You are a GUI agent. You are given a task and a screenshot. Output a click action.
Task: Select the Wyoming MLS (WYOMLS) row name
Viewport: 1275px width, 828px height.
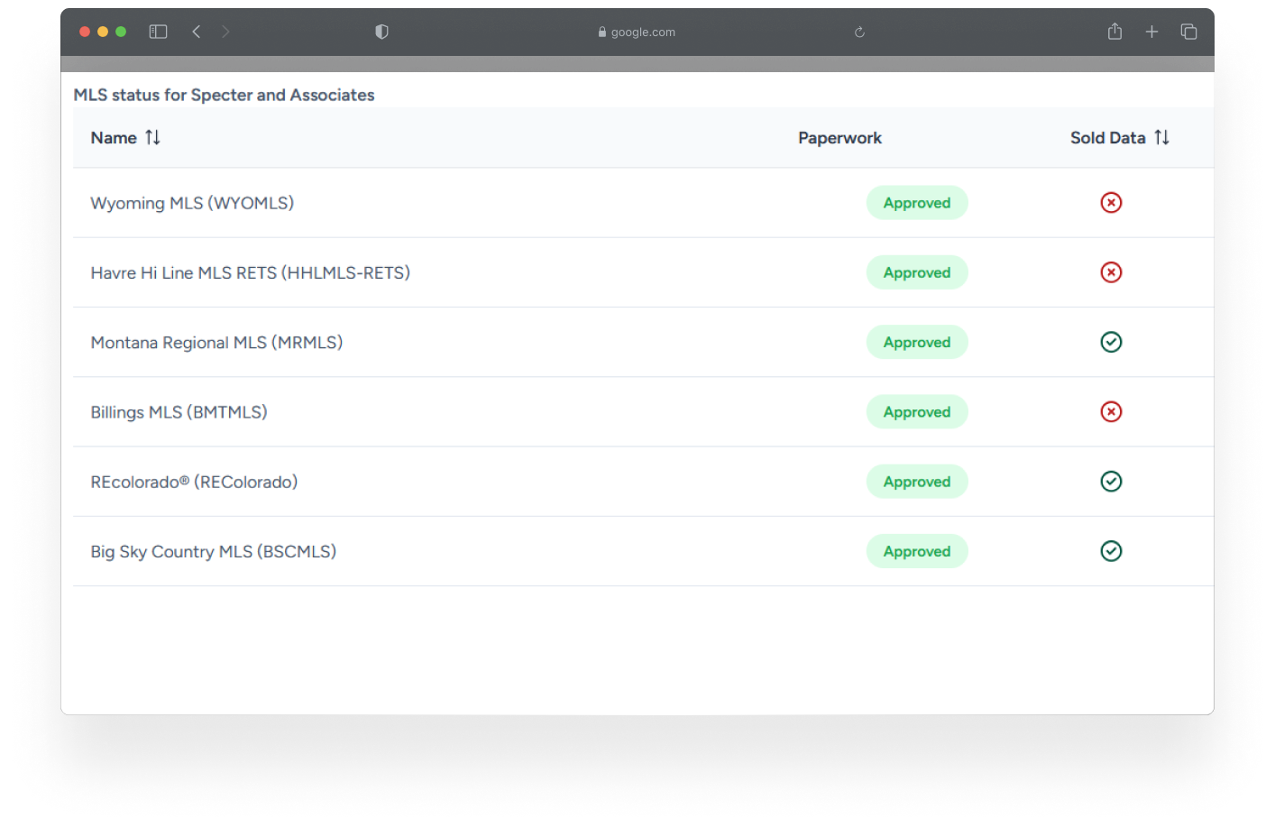tap(192, 203)
